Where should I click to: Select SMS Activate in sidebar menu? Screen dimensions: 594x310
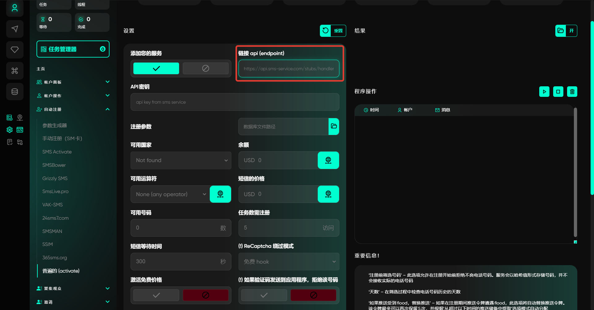57,152
